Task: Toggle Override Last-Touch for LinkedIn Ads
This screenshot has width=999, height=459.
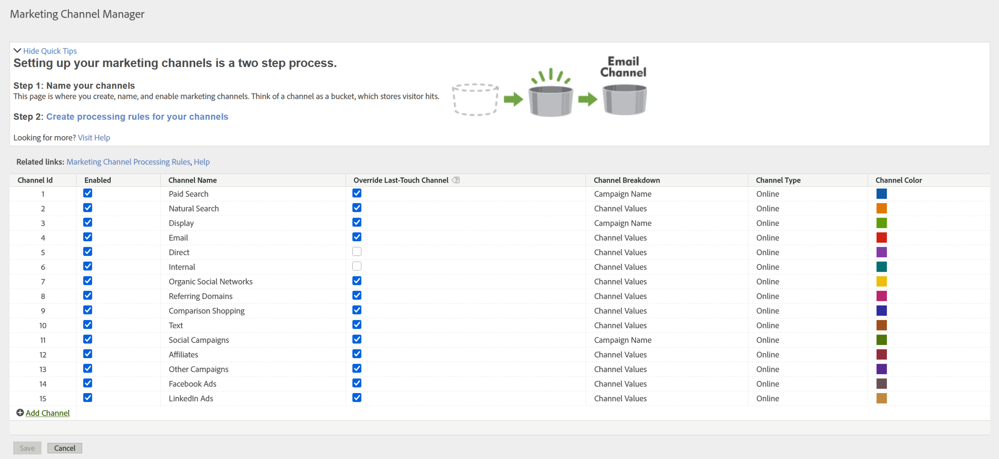Action: [357, 398]
